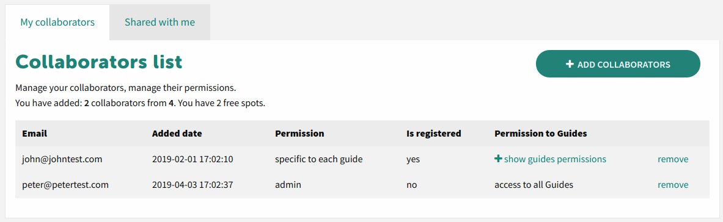The image size is (723, 222).
Task: Click the plus icon beside show guides permissions
Action: click(x=498, y=159)
